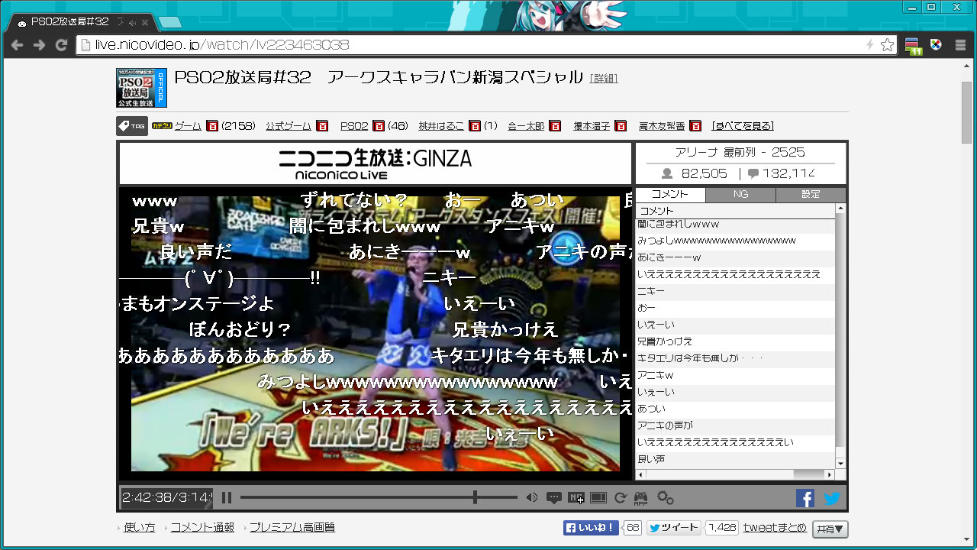Bookmark page with star icon

(887, 45)
